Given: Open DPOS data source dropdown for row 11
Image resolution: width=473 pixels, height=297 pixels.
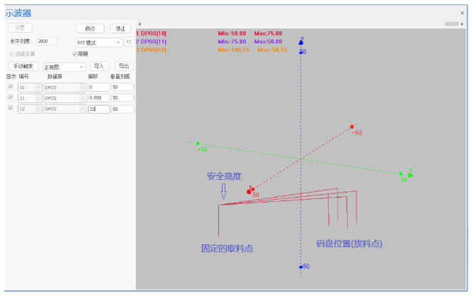Looking at the screenshot, I should 65,98.
